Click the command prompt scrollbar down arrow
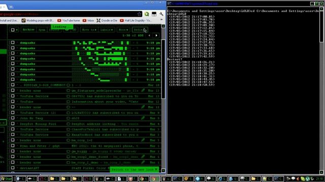Image resolution: width=325 pixels, height=182 pixels. [321, 172]
